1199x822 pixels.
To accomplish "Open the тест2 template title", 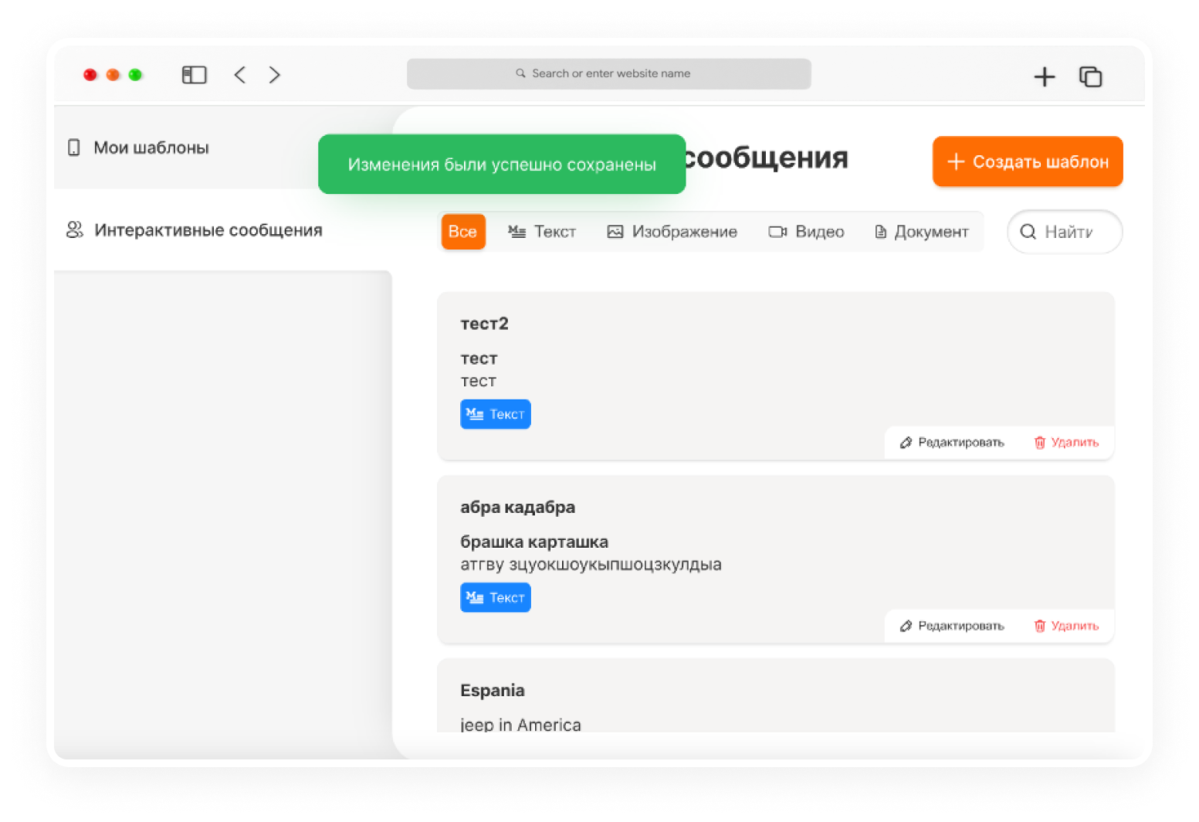I will point(484,324).
